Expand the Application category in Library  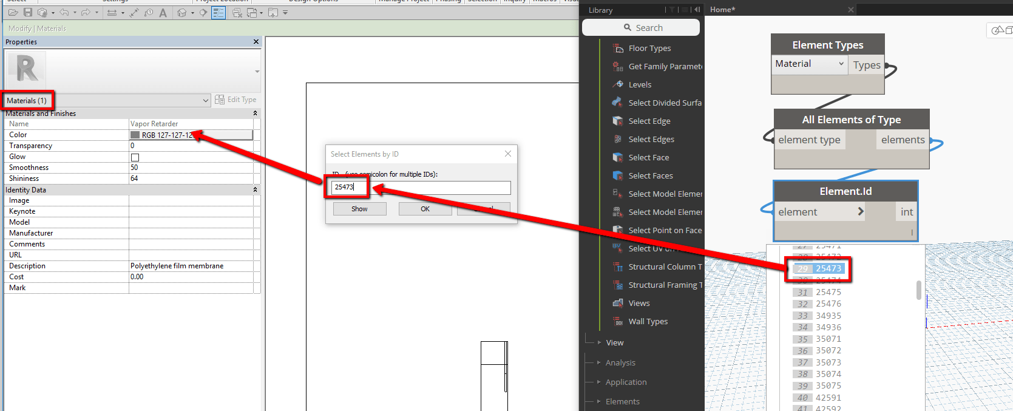pyautogui.click(x=599, y=382)
